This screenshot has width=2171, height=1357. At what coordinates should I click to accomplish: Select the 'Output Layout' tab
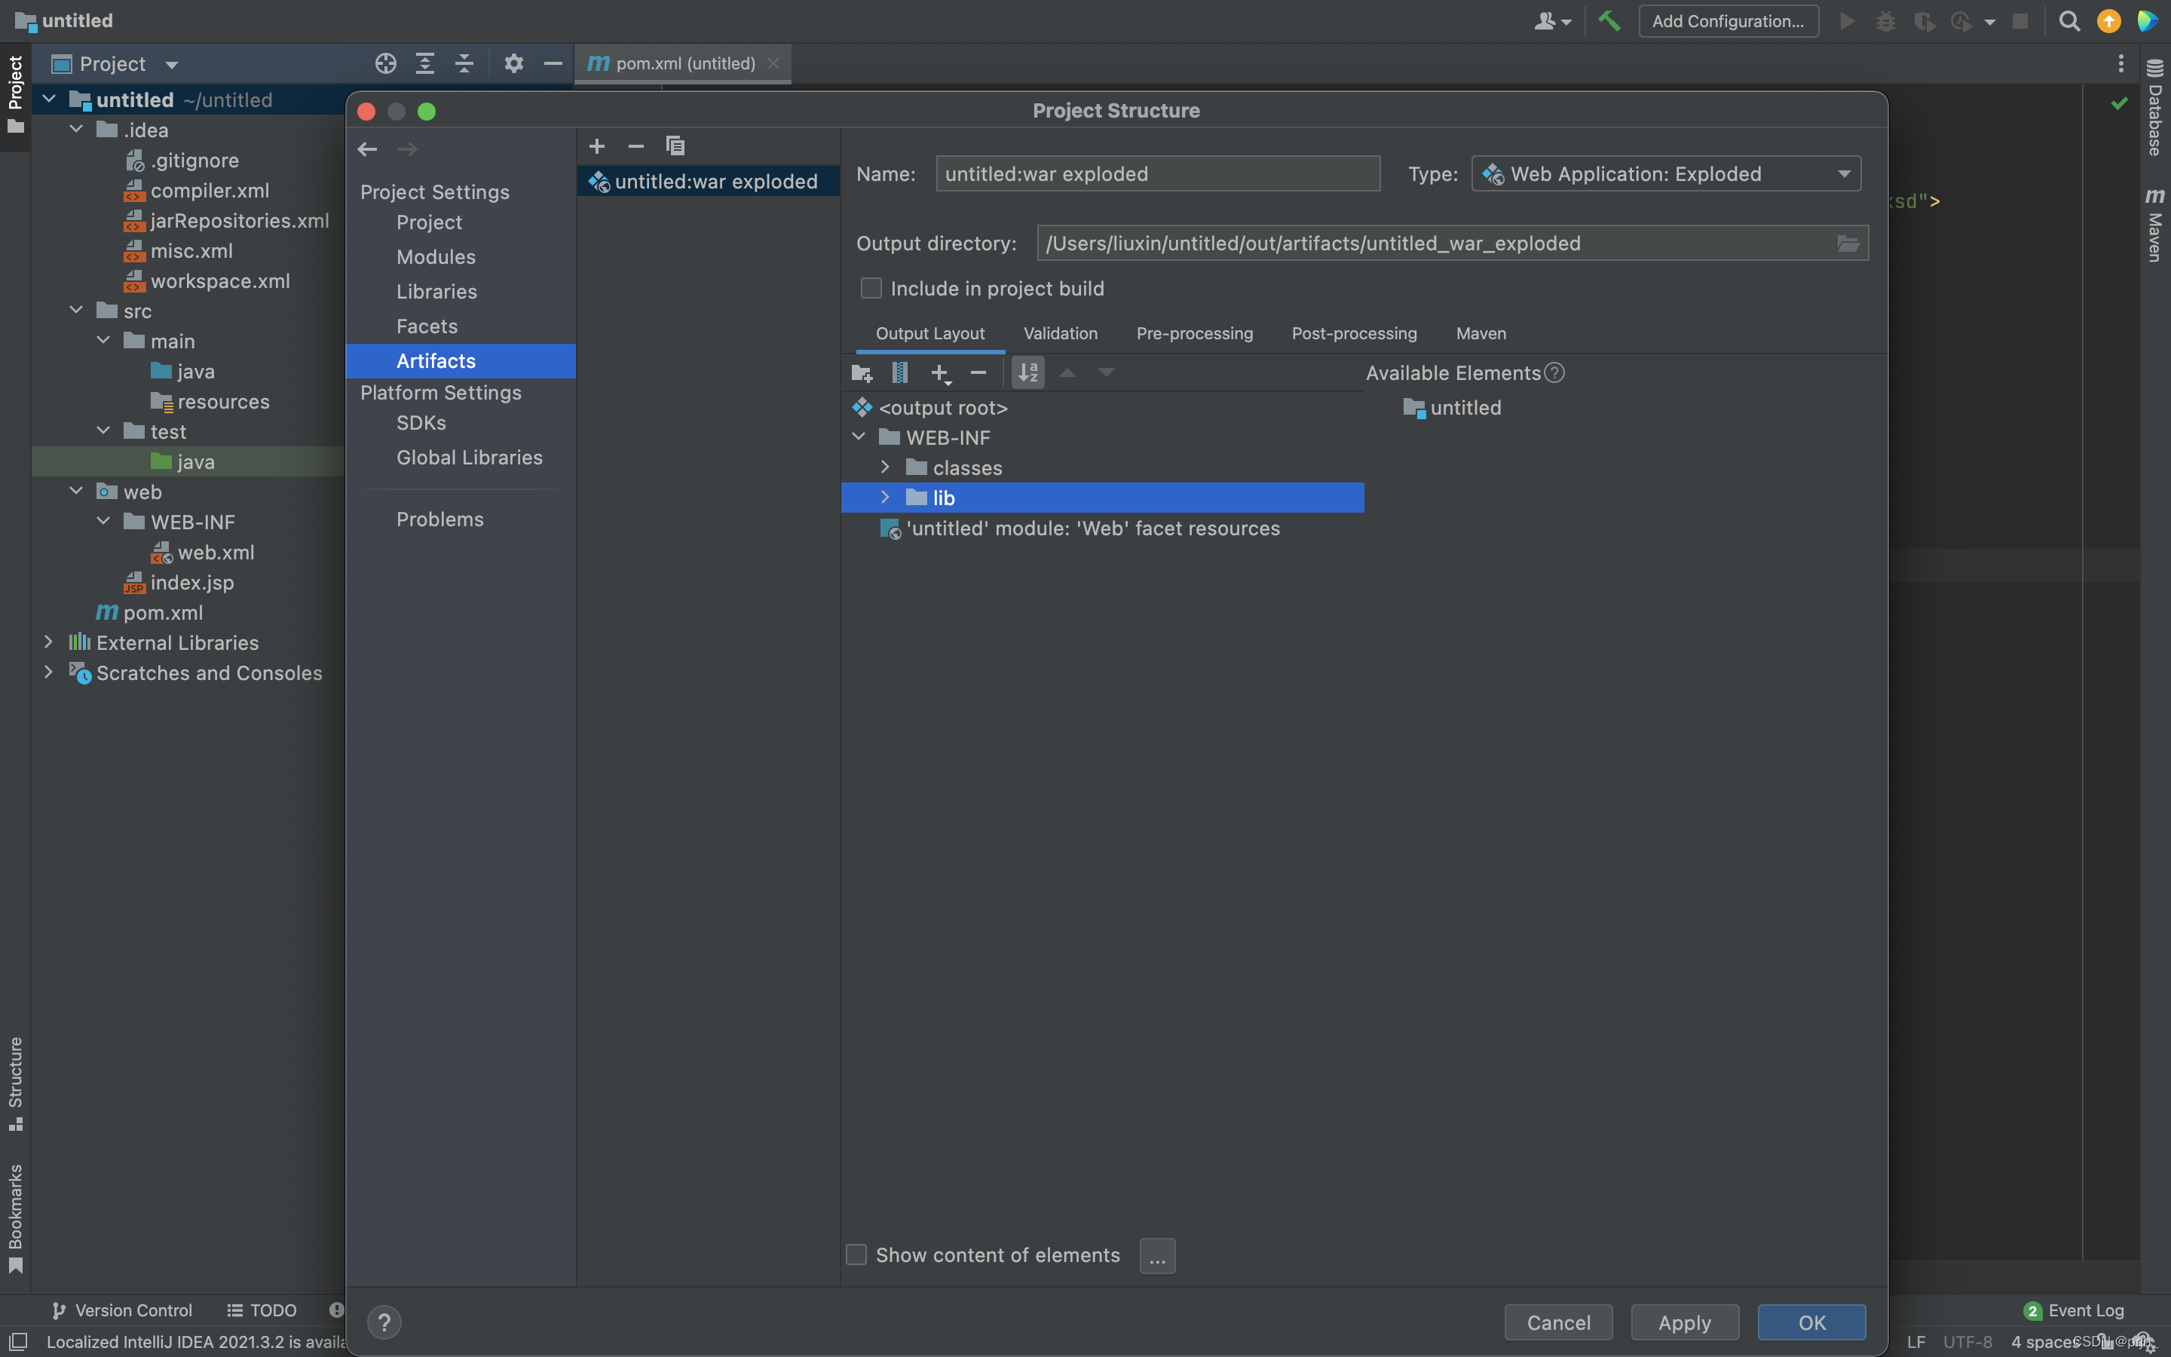click(x=930, y=333)
